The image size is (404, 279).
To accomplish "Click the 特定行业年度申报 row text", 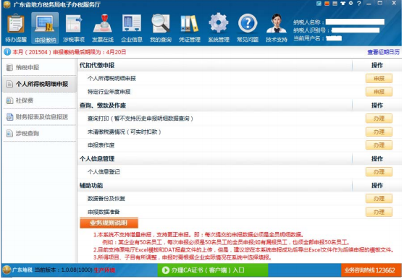I will 109,92.
